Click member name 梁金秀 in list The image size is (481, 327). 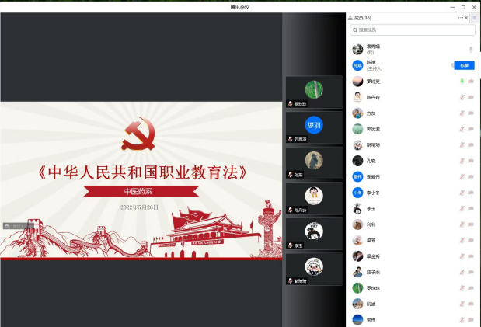(373, 256)
